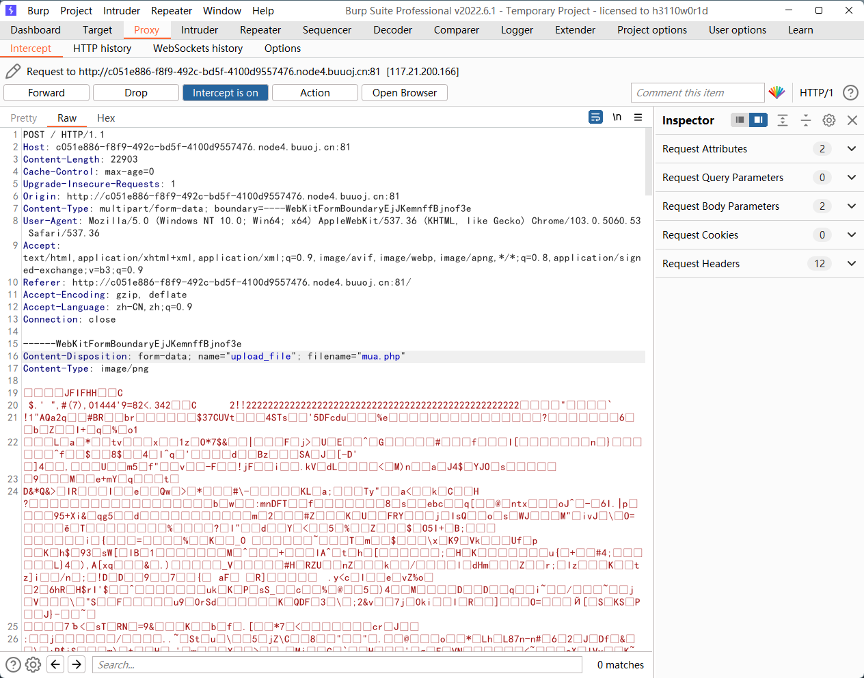The width and height of the screenshot is (864, 678).
Task: Open the help icon next to HTTP/1
Action: [850, 92]
